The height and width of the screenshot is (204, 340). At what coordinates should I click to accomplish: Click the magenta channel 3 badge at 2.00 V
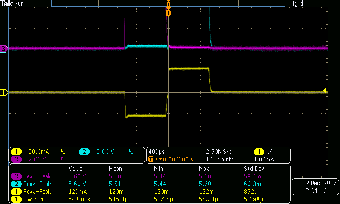[x=16, y=159]
